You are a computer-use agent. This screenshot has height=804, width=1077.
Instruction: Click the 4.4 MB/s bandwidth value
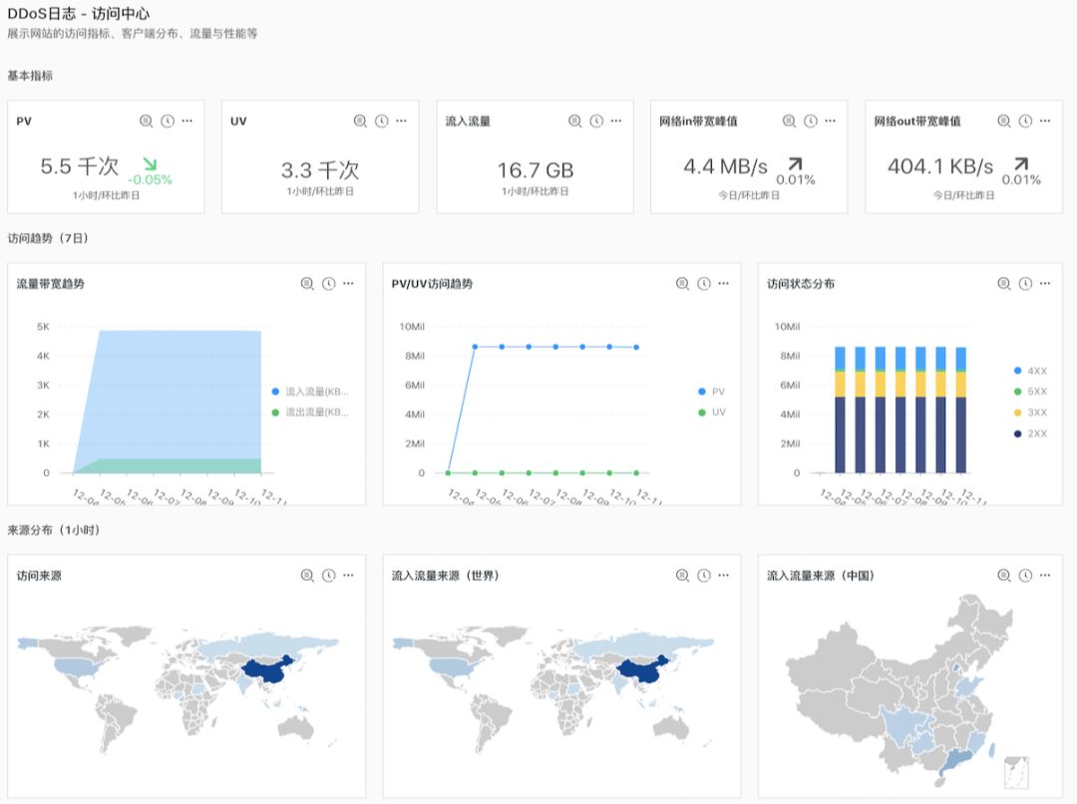(725, 166)
